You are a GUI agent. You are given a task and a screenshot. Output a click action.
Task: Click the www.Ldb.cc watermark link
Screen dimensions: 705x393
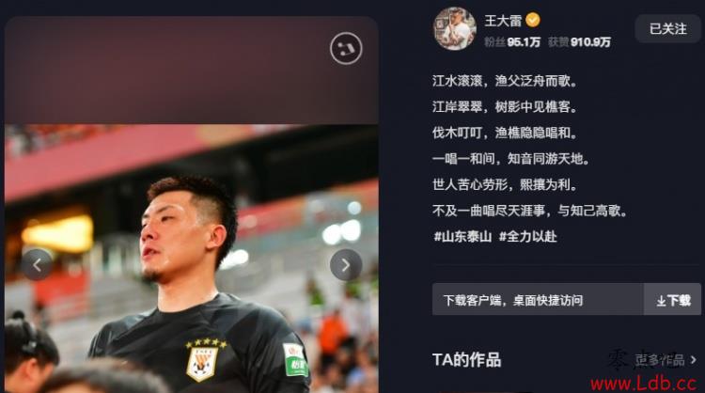point(643,383)
